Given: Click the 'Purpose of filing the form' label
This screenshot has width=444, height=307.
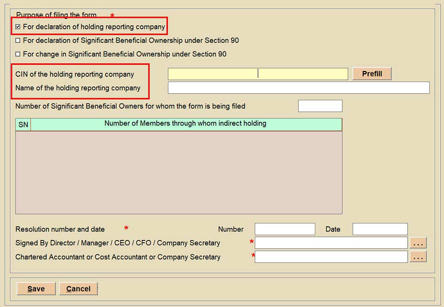Looking at the screenshot, I should click(56, 16).
